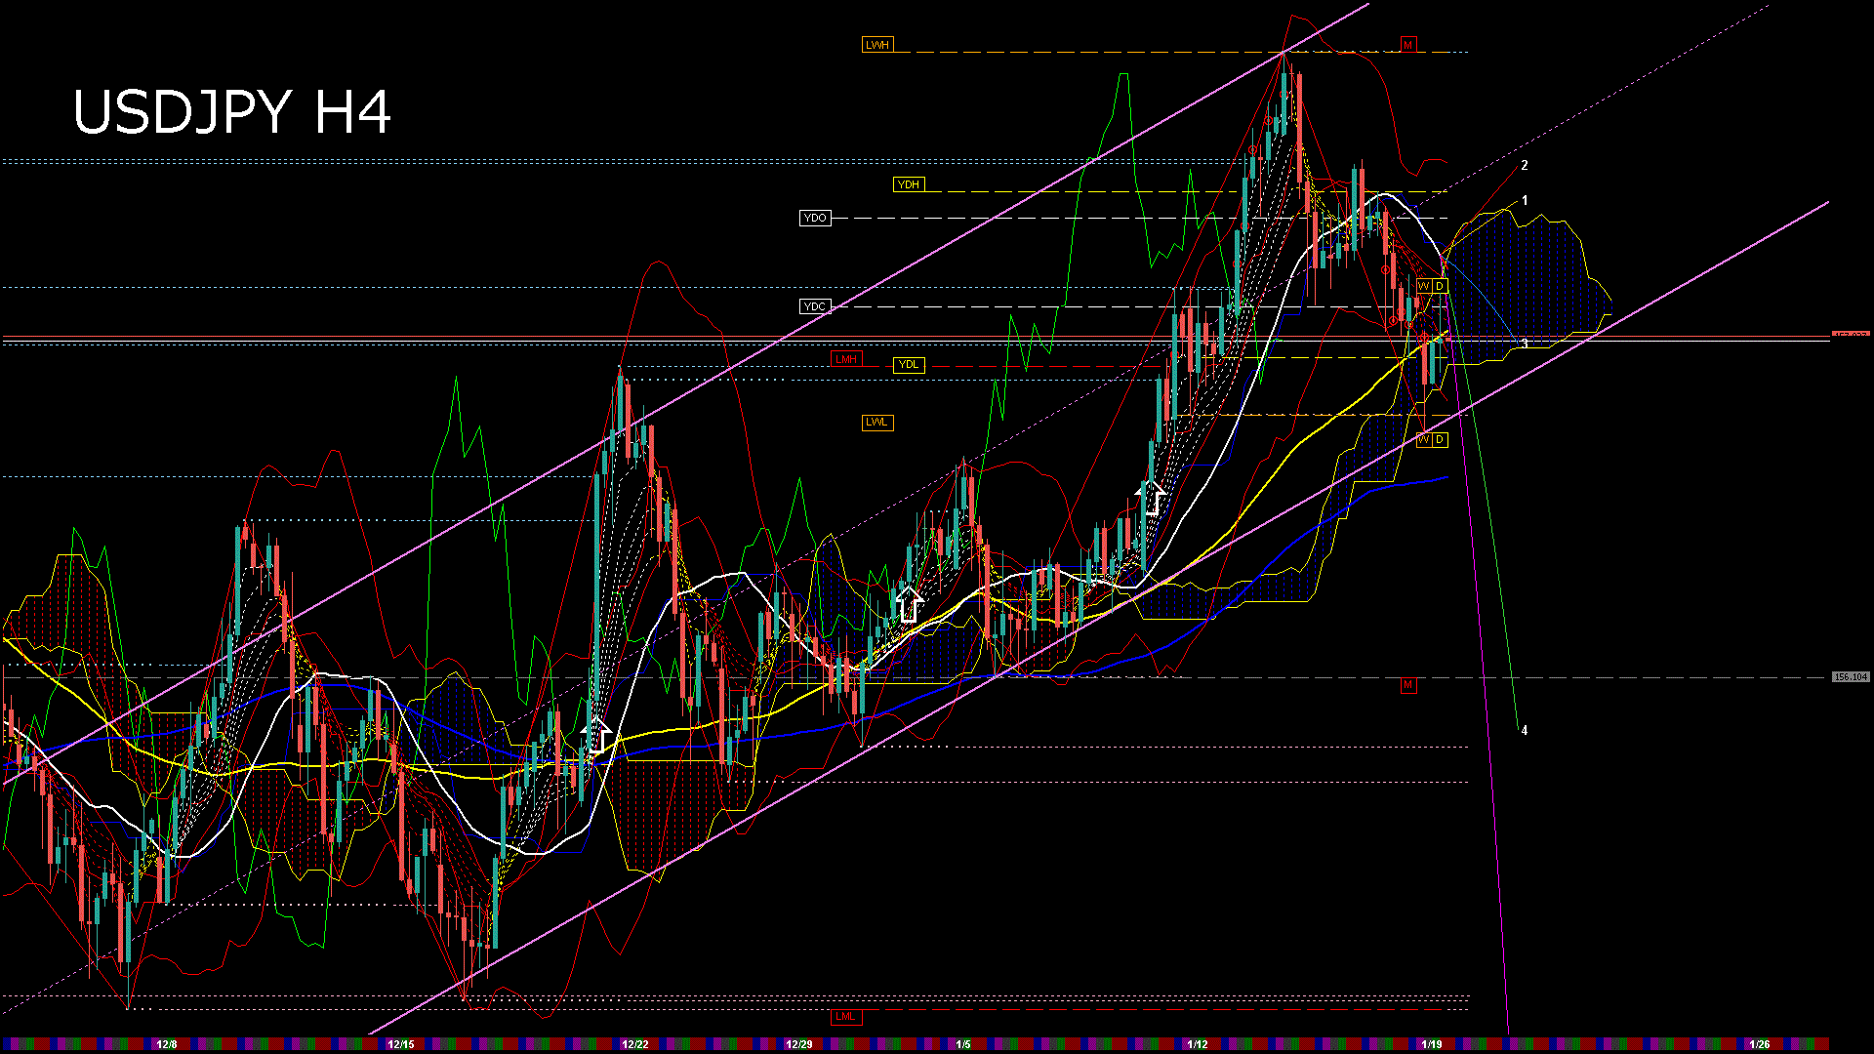Click the red M marker at top
1874x1054 pixels.
1407,45
